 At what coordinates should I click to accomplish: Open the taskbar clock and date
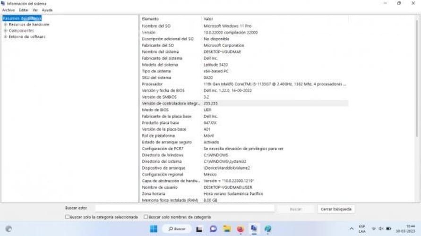click(x=405, y=229)
